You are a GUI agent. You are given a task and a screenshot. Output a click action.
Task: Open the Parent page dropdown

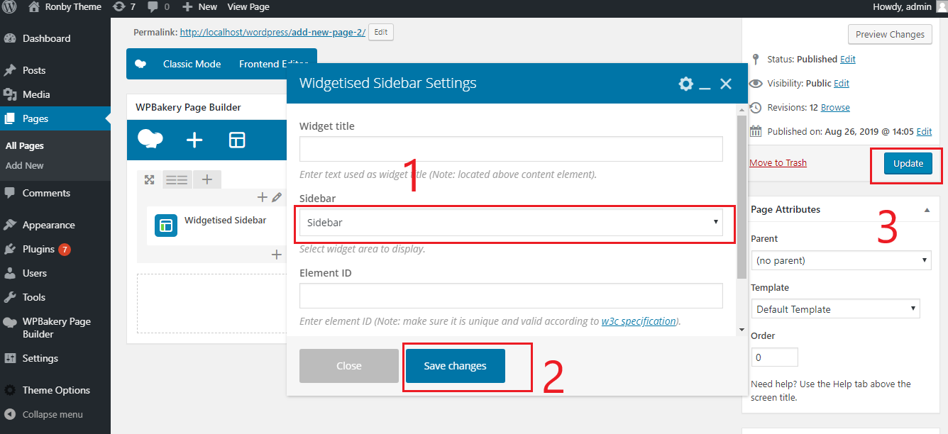pyautogui.click(x=840, y=260)
